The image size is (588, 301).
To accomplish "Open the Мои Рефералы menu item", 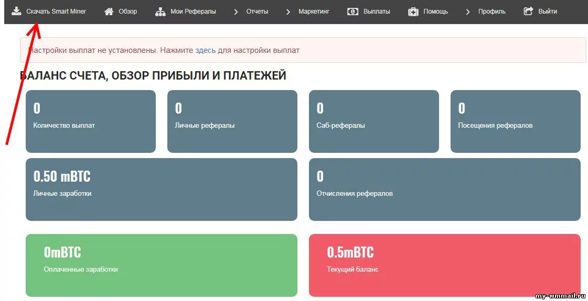I will 193,12.
